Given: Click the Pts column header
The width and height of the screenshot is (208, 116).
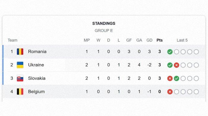Looking at the screenshot, I should tap(160, 40).
